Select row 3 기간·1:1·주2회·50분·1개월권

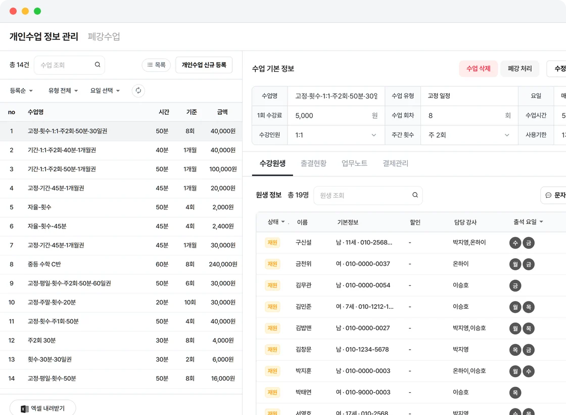[x=121, y=169]
